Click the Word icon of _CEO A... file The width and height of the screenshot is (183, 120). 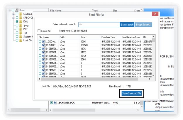pos(44,42)
